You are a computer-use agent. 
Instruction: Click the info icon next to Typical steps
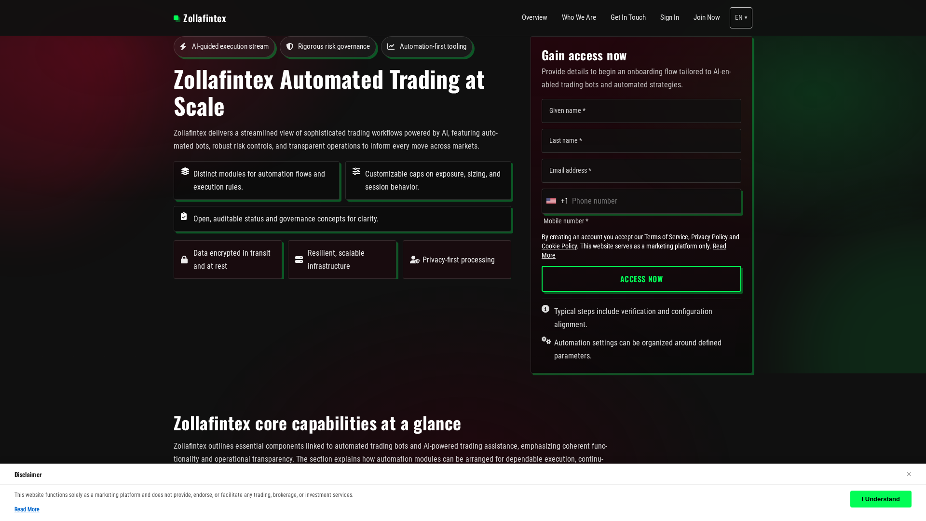coord(545,309)
